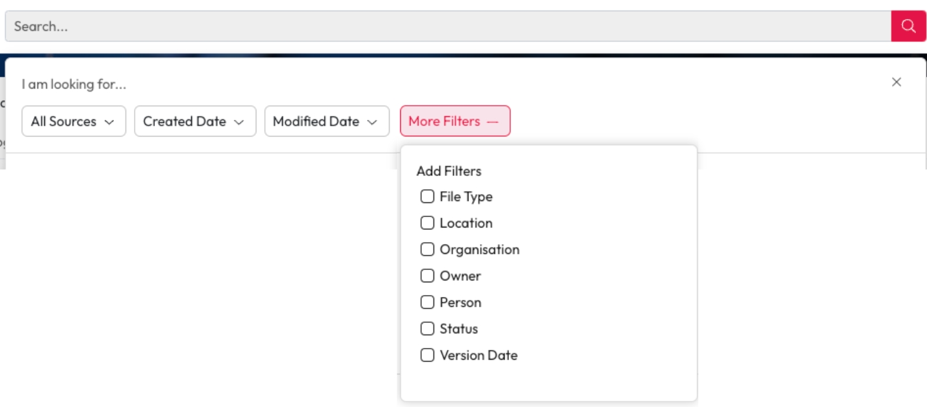Screen dimensions: 927x407
Task: Click the Created Date chevron arrow
Action: (239, 122)
